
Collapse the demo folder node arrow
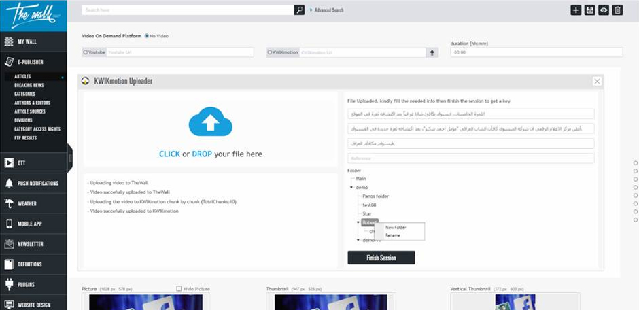[351, 188]
